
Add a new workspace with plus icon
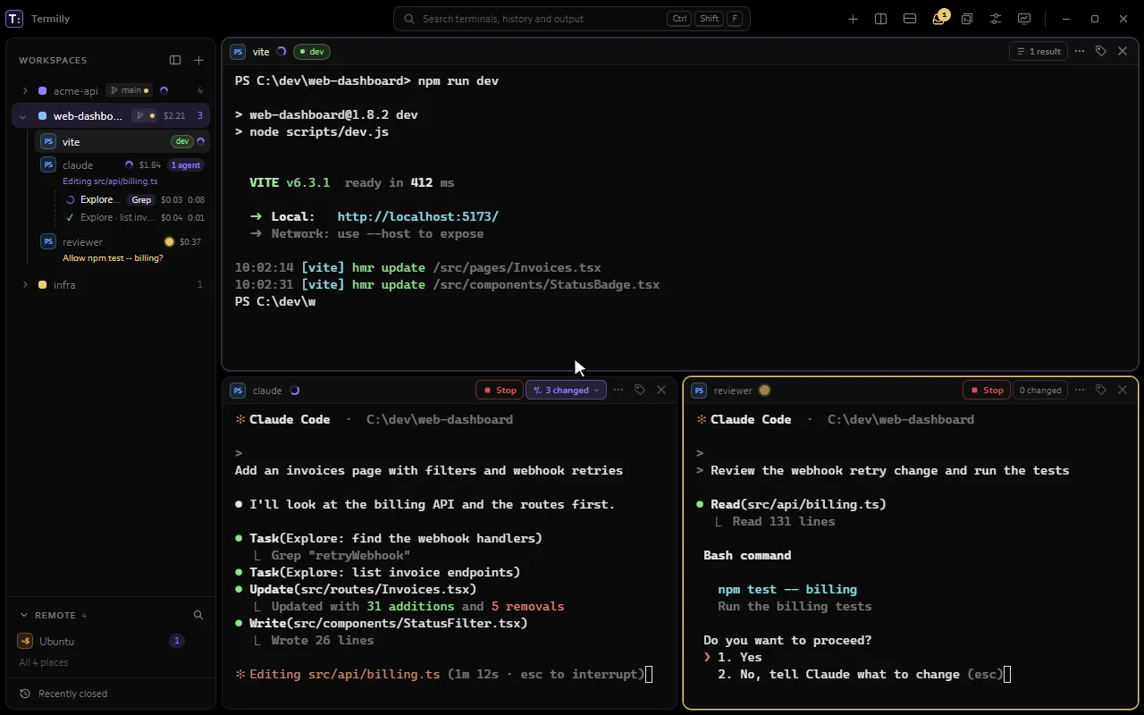pos(198,60)
